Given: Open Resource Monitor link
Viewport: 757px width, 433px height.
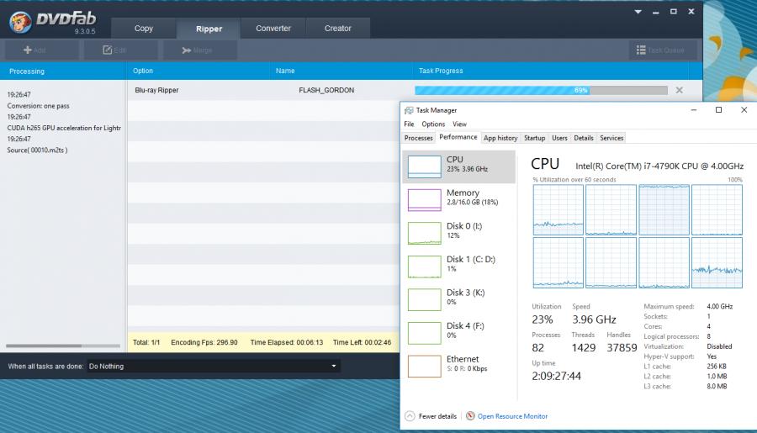Looking at the screenshot, I should pyautogui.click(x=512, y=416).
